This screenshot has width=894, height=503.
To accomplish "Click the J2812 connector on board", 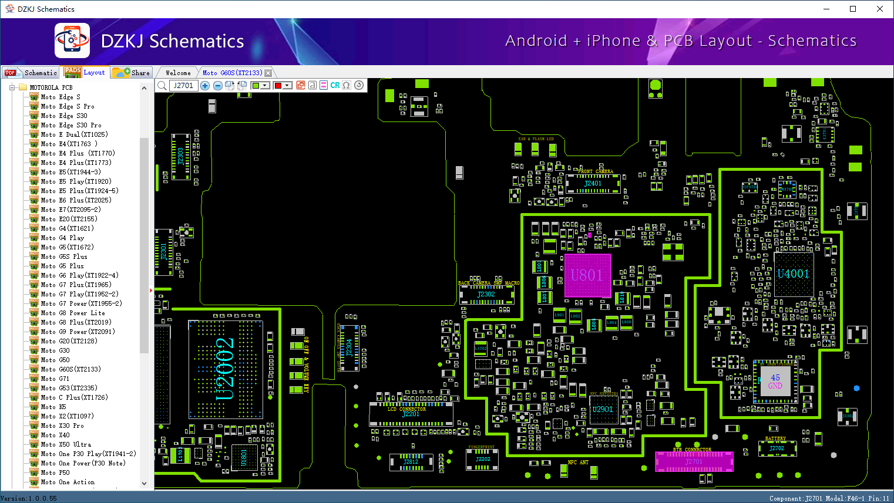I will pos(411,462).
